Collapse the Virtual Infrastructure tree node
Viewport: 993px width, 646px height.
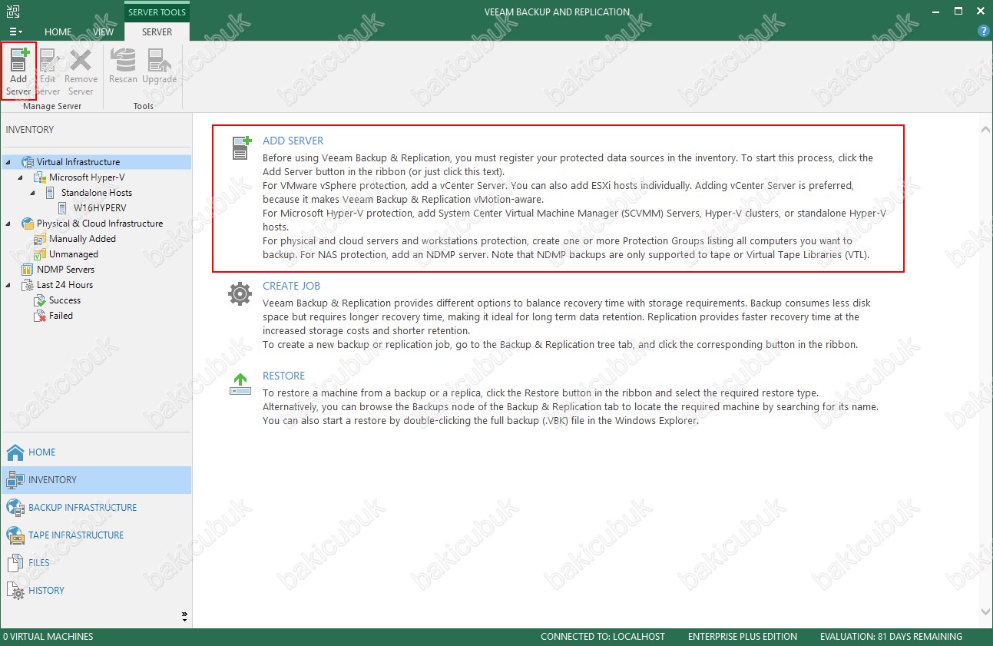click(7, 162)
